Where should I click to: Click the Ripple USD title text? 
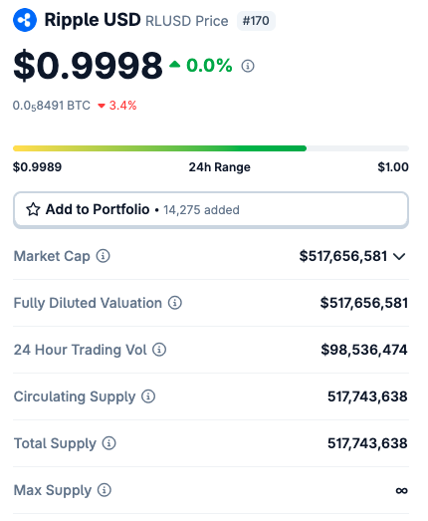coord(93,20)
